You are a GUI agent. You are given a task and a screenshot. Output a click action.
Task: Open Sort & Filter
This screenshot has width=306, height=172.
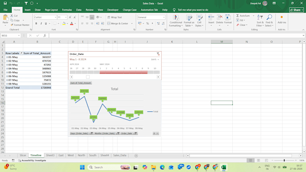[260, 21]
